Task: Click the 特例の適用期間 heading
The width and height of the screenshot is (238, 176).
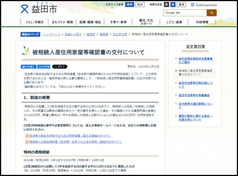Action: tap(36, 152)
